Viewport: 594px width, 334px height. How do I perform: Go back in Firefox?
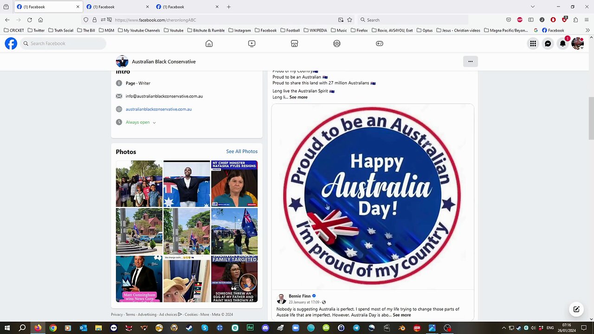pos(7,20)
